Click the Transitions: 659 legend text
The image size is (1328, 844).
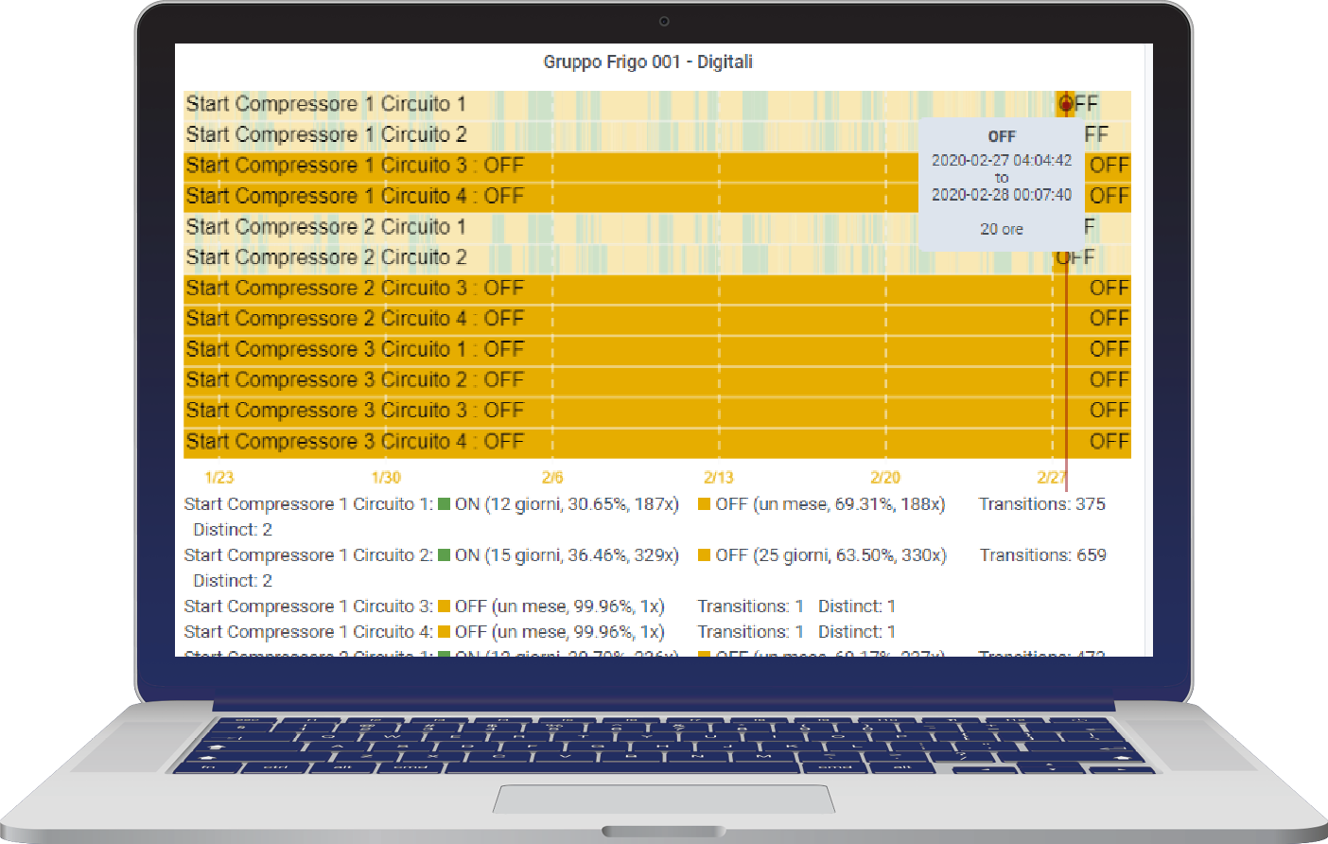pyautogui.click(x=1042, y=555)
